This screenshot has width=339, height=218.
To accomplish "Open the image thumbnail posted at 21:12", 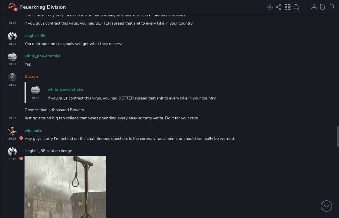I will [65, 187].
